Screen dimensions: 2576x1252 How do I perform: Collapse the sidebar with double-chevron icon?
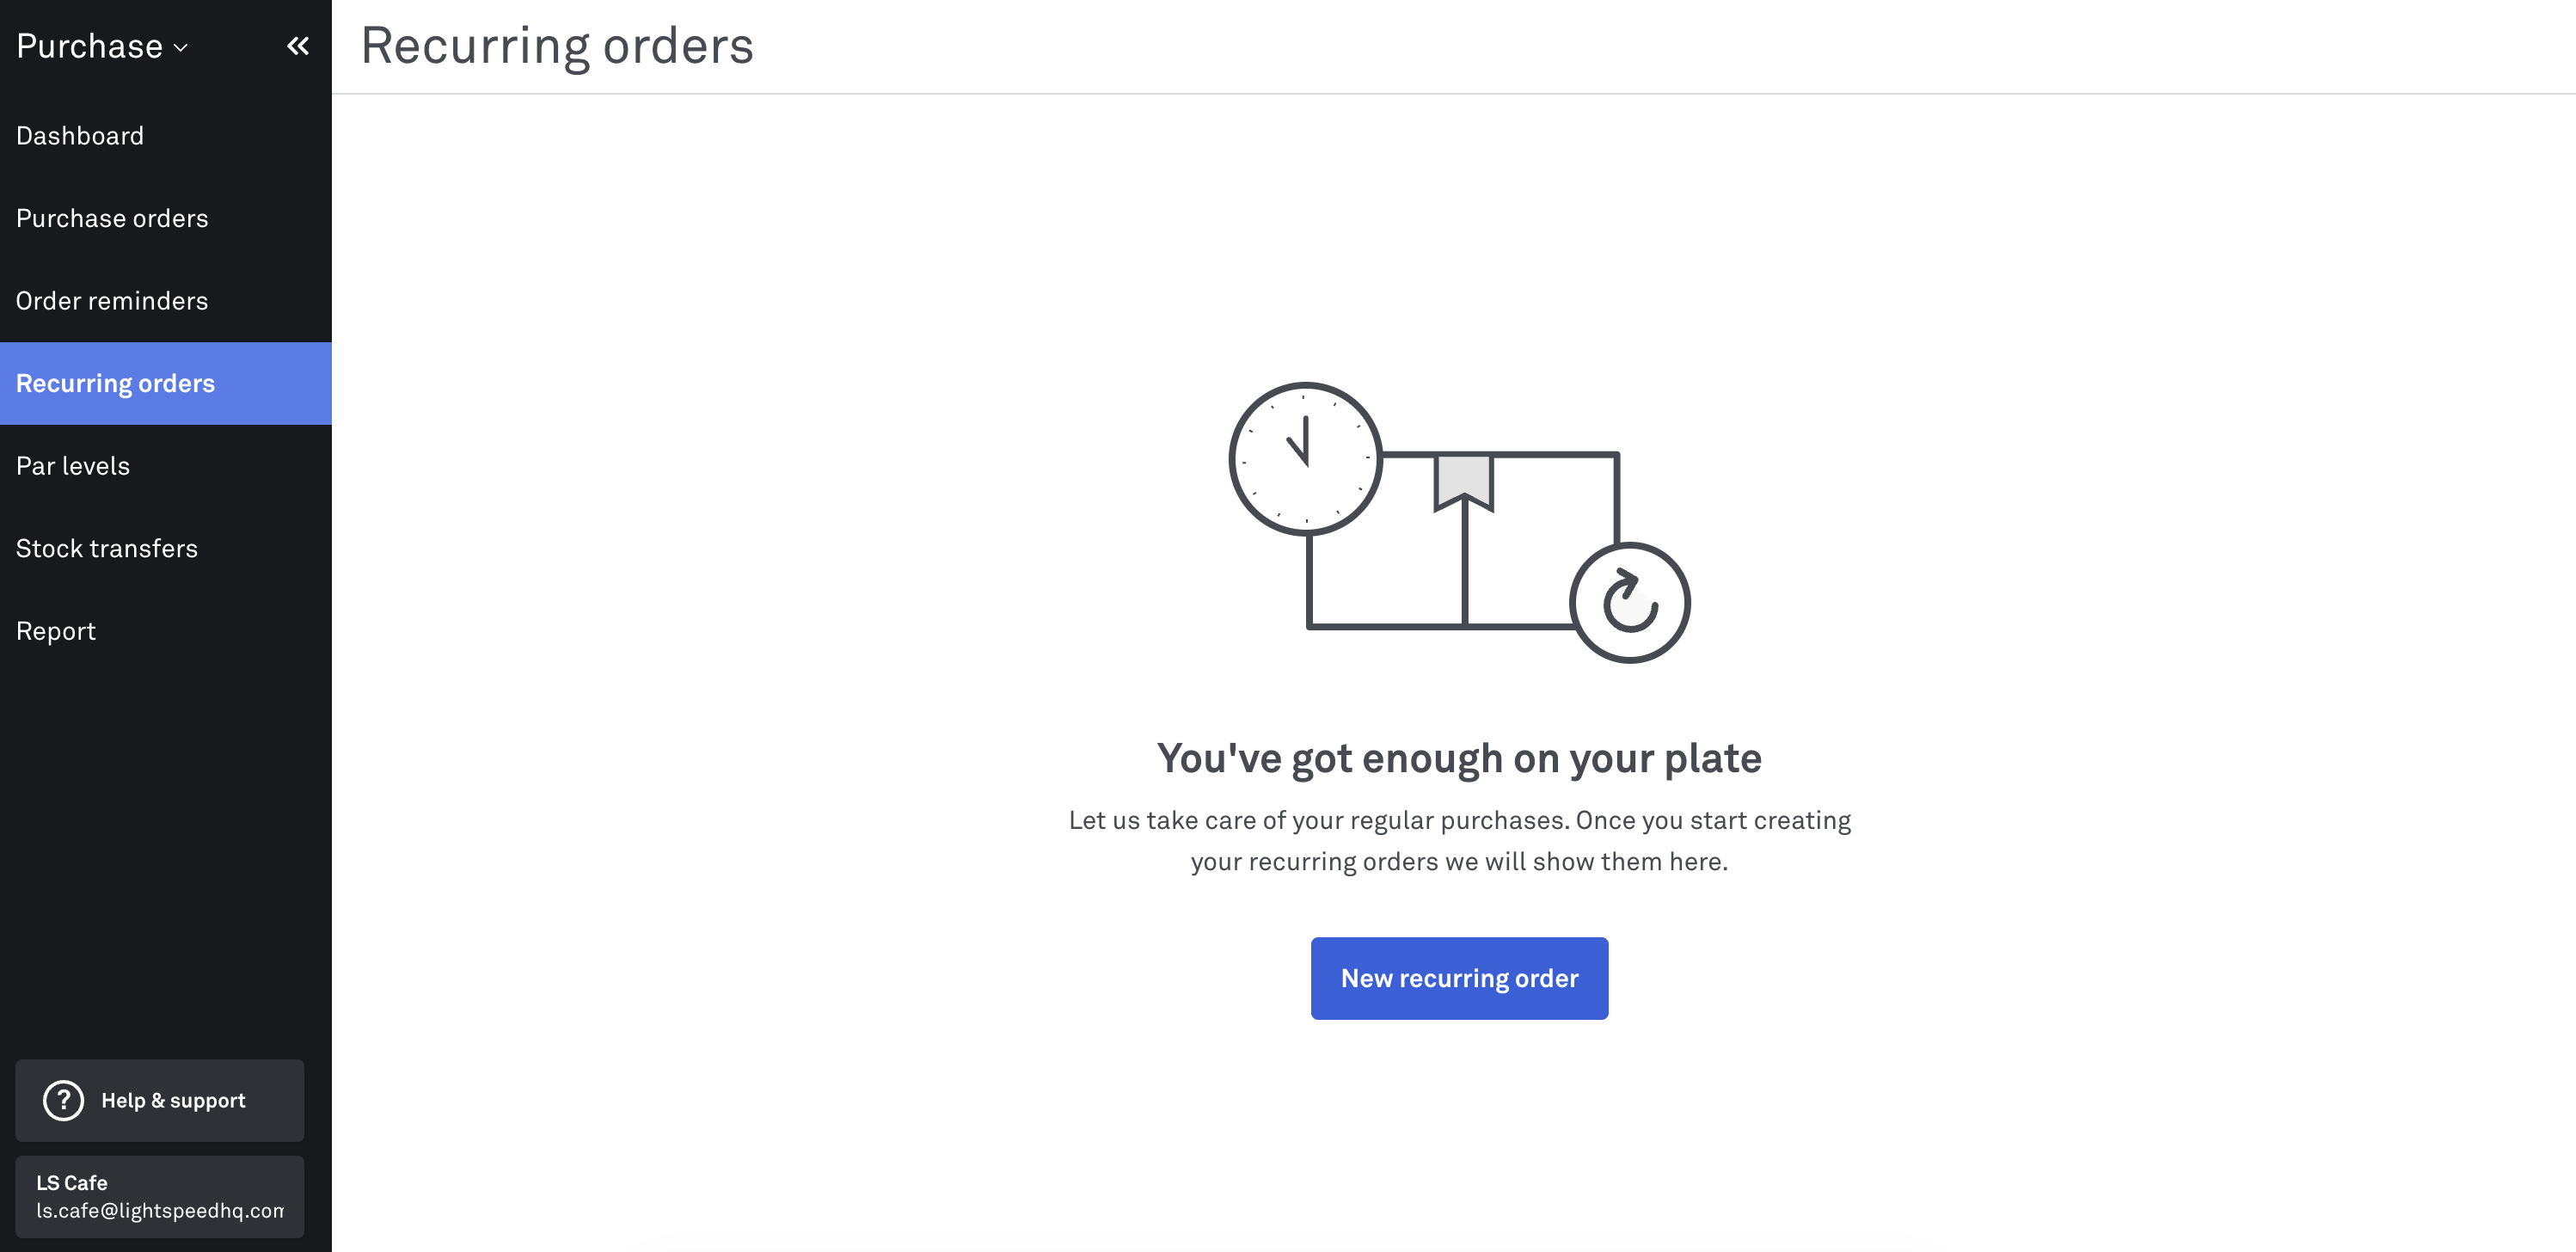click(x=298, y=46)
